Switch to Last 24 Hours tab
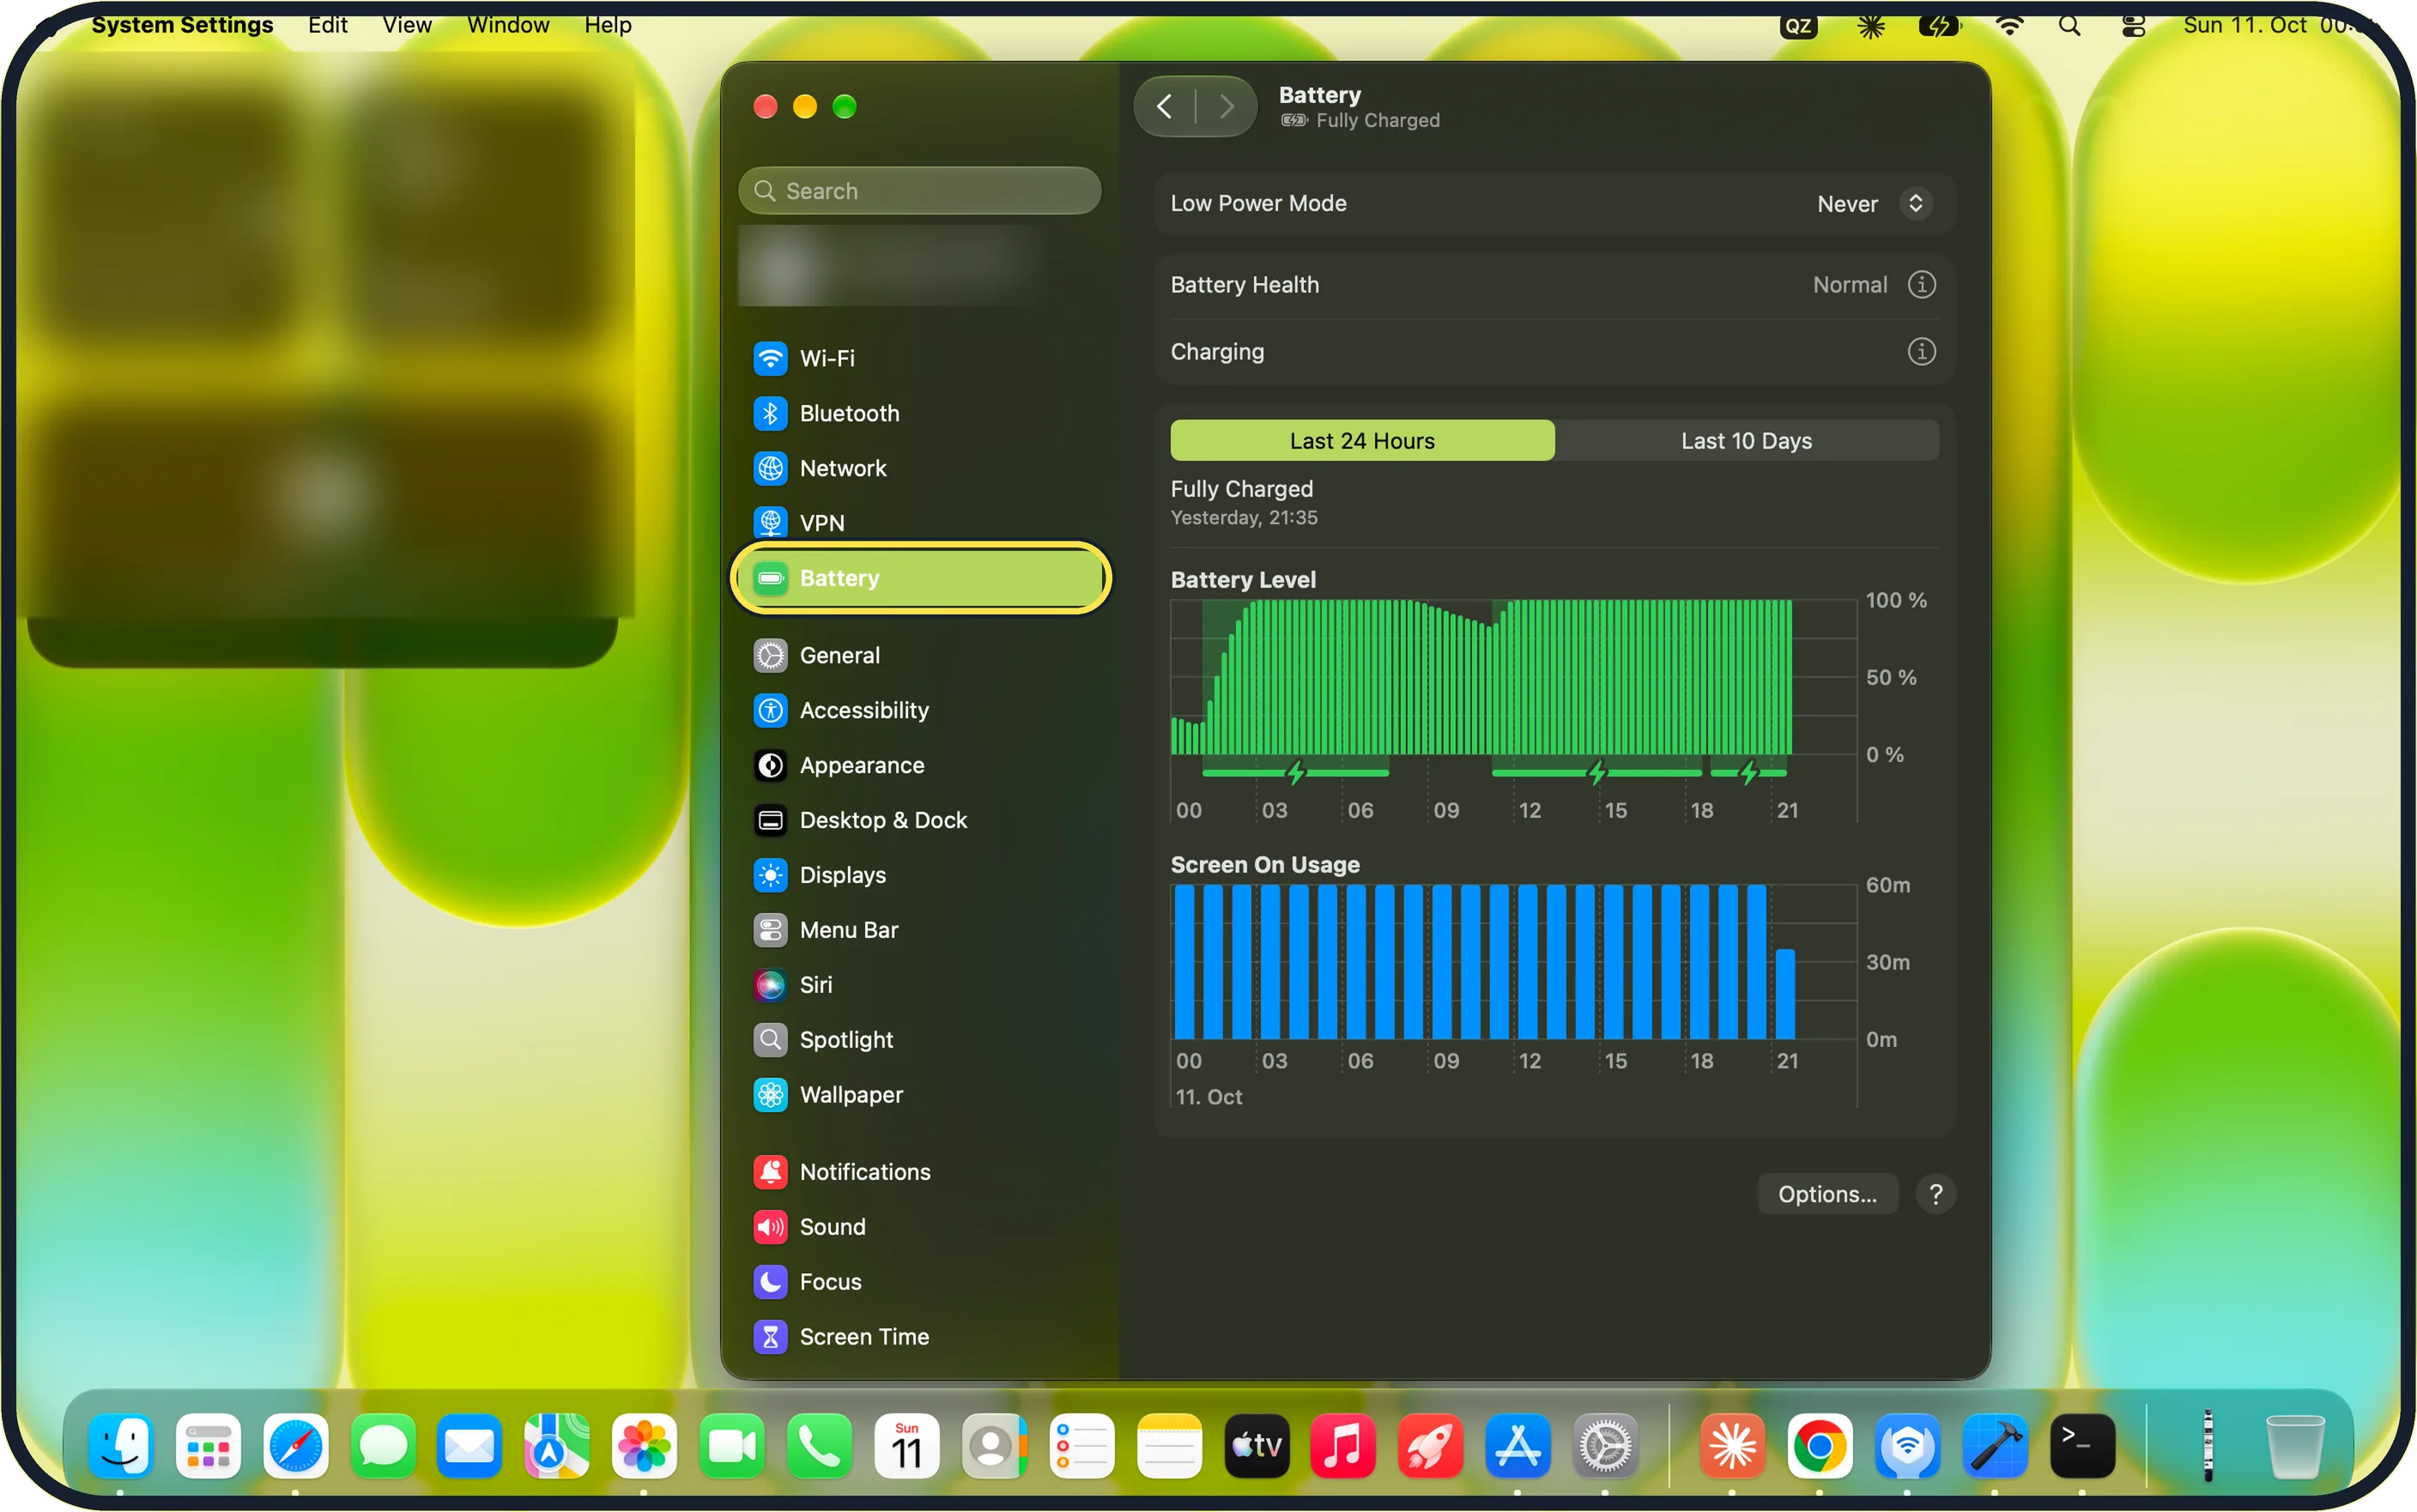Image resolution: width=2417 pixels, height=1512 pixels. tap(1362, 441)
